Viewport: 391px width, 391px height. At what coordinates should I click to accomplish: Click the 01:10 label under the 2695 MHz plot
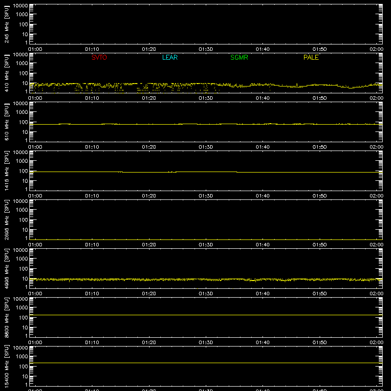click(92, 245)
